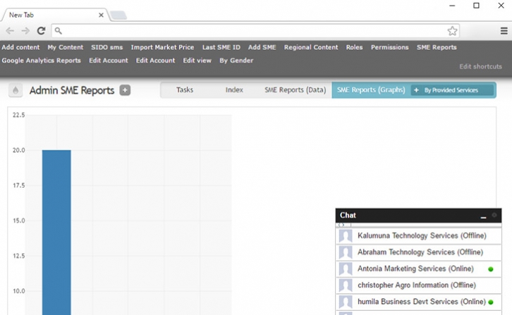Viewport: 512px width, 315px height.
Task: Open SIDO sms shortcut
Action: point(106,47)
